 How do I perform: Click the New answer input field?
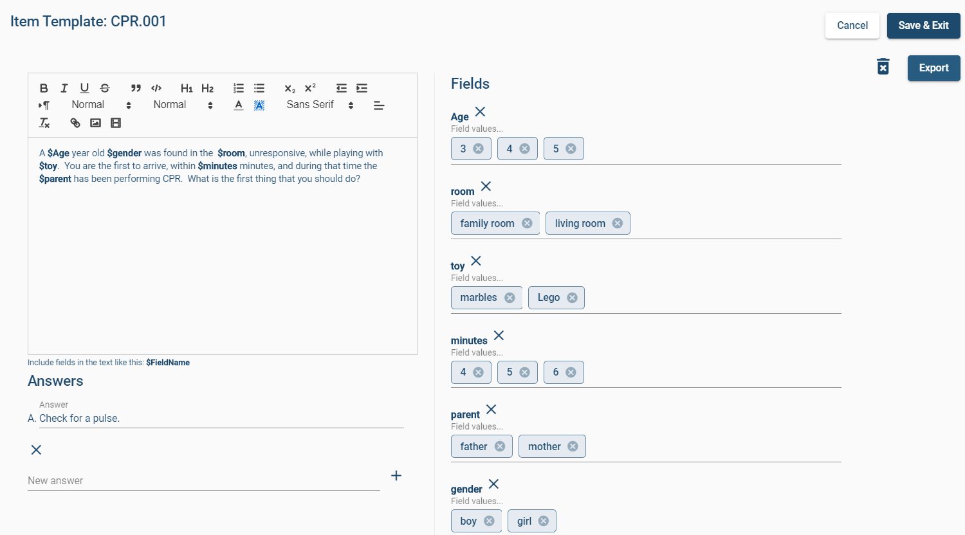203,480
